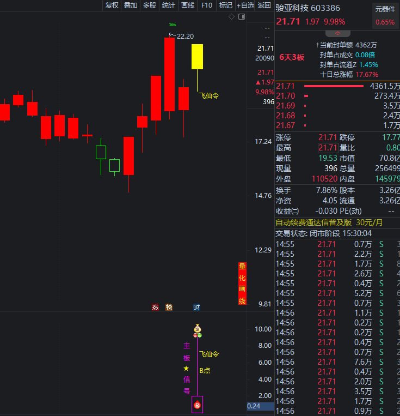Select the 21.69 bid order row
The height and width of the screenshot is (416, 400).
[338, 106]
